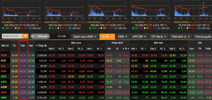The image size is (212, 100).
Task: Click the Bên mua column group header
Action: [76, 43]
